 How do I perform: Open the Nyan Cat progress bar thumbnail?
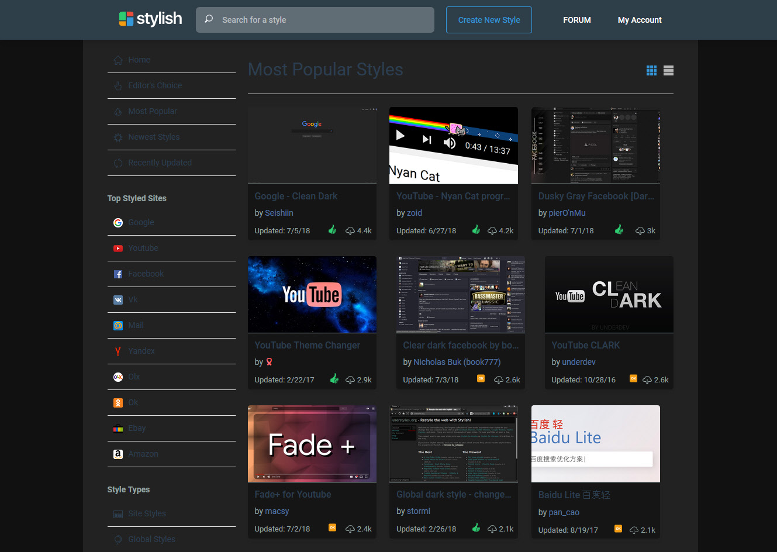pyautogui.click(x=454, y=146)
